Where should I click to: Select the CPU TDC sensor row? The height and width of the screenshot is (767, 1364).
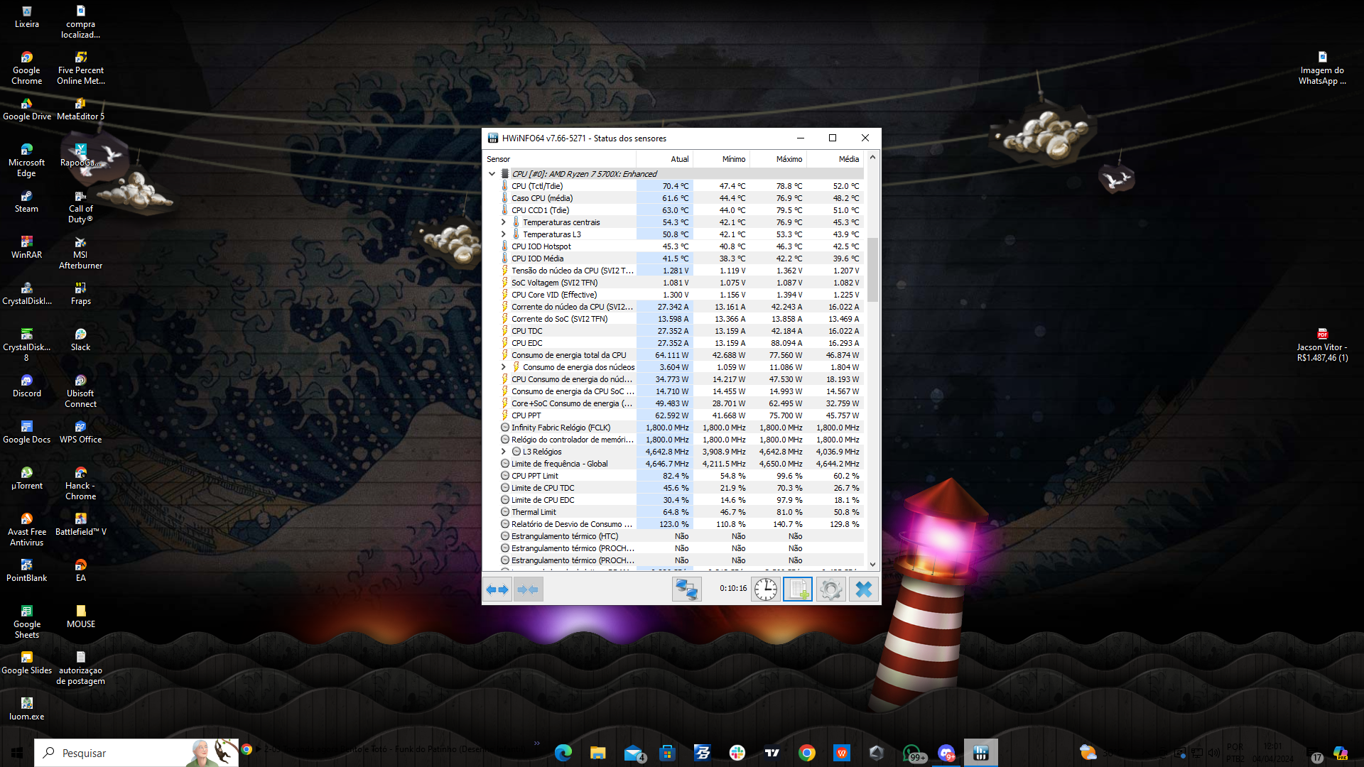(674, 331)
